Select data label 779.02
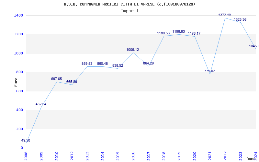259x162 pixels. pos(209,71)
